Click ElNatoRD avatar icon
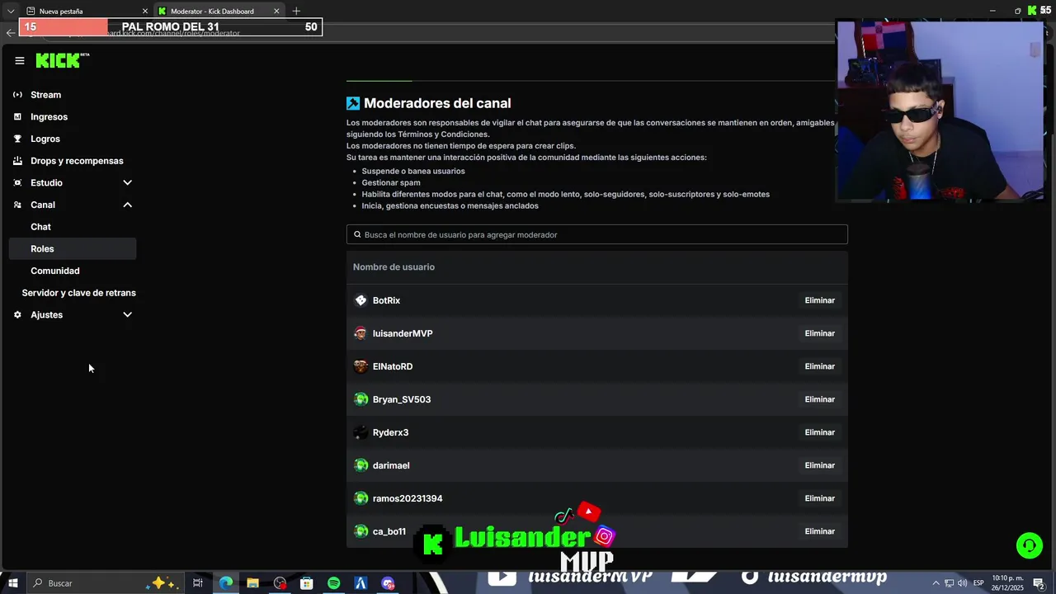1056x594 pixels. click(x=361, y=366)
